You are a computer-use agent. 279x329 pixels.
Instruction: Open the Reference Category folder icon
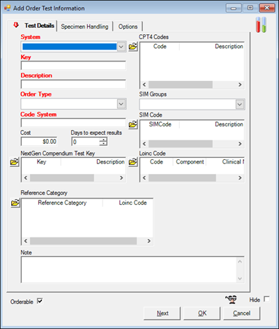click(15, 203)
